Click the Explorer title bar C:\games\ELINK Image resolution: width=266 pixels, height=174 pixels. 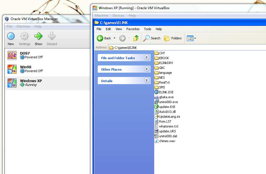coord(180,23)
